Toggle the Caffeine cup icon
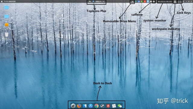 pyautogui.click(x=154, y=2)
